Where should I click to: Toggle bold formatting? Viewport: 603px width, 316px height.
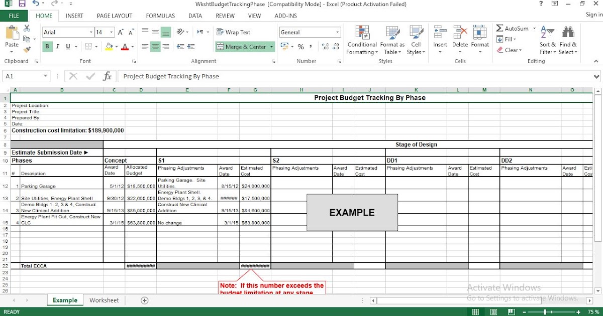(x=47, y=46)
